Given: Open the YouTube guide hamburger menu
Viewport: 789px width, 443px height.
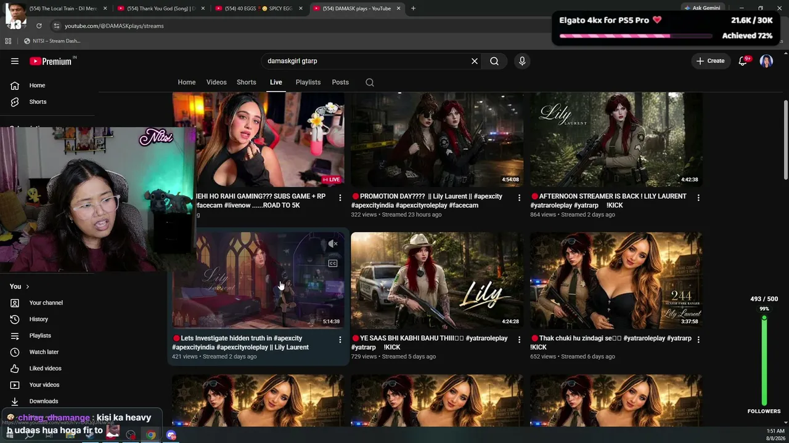Looking at the screenshot, I should coord(15,61).
